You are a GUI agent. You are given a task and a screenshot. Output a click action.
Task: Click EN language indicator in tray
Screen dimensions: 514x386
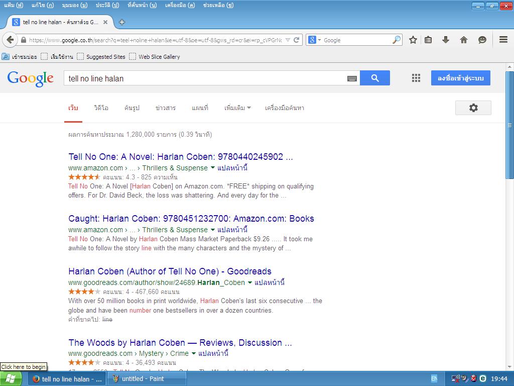click(434, 378)
